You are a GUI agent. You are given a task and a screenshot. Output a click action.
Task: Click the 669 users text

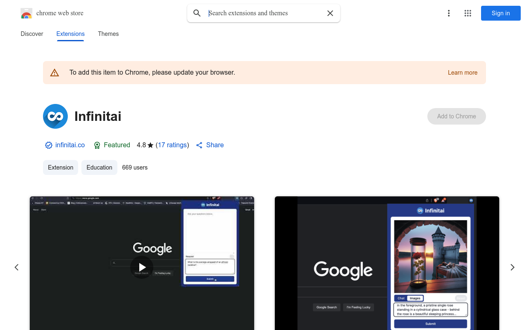click(135, 167)
